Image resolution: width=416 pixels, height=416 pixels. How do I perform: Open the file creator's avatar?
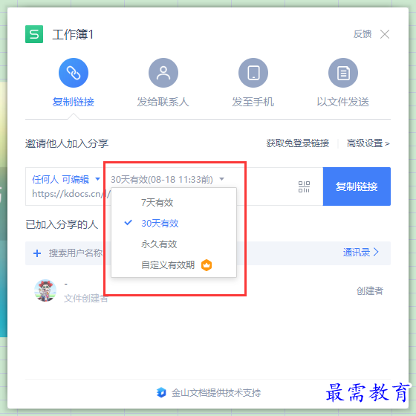point(45,290)
